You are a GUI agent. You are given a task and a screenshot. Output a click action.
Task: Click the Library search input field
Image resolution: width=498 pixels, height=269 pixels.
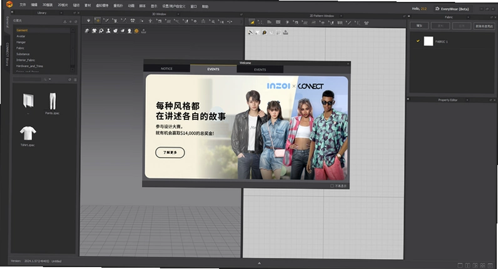click(28, 79)
